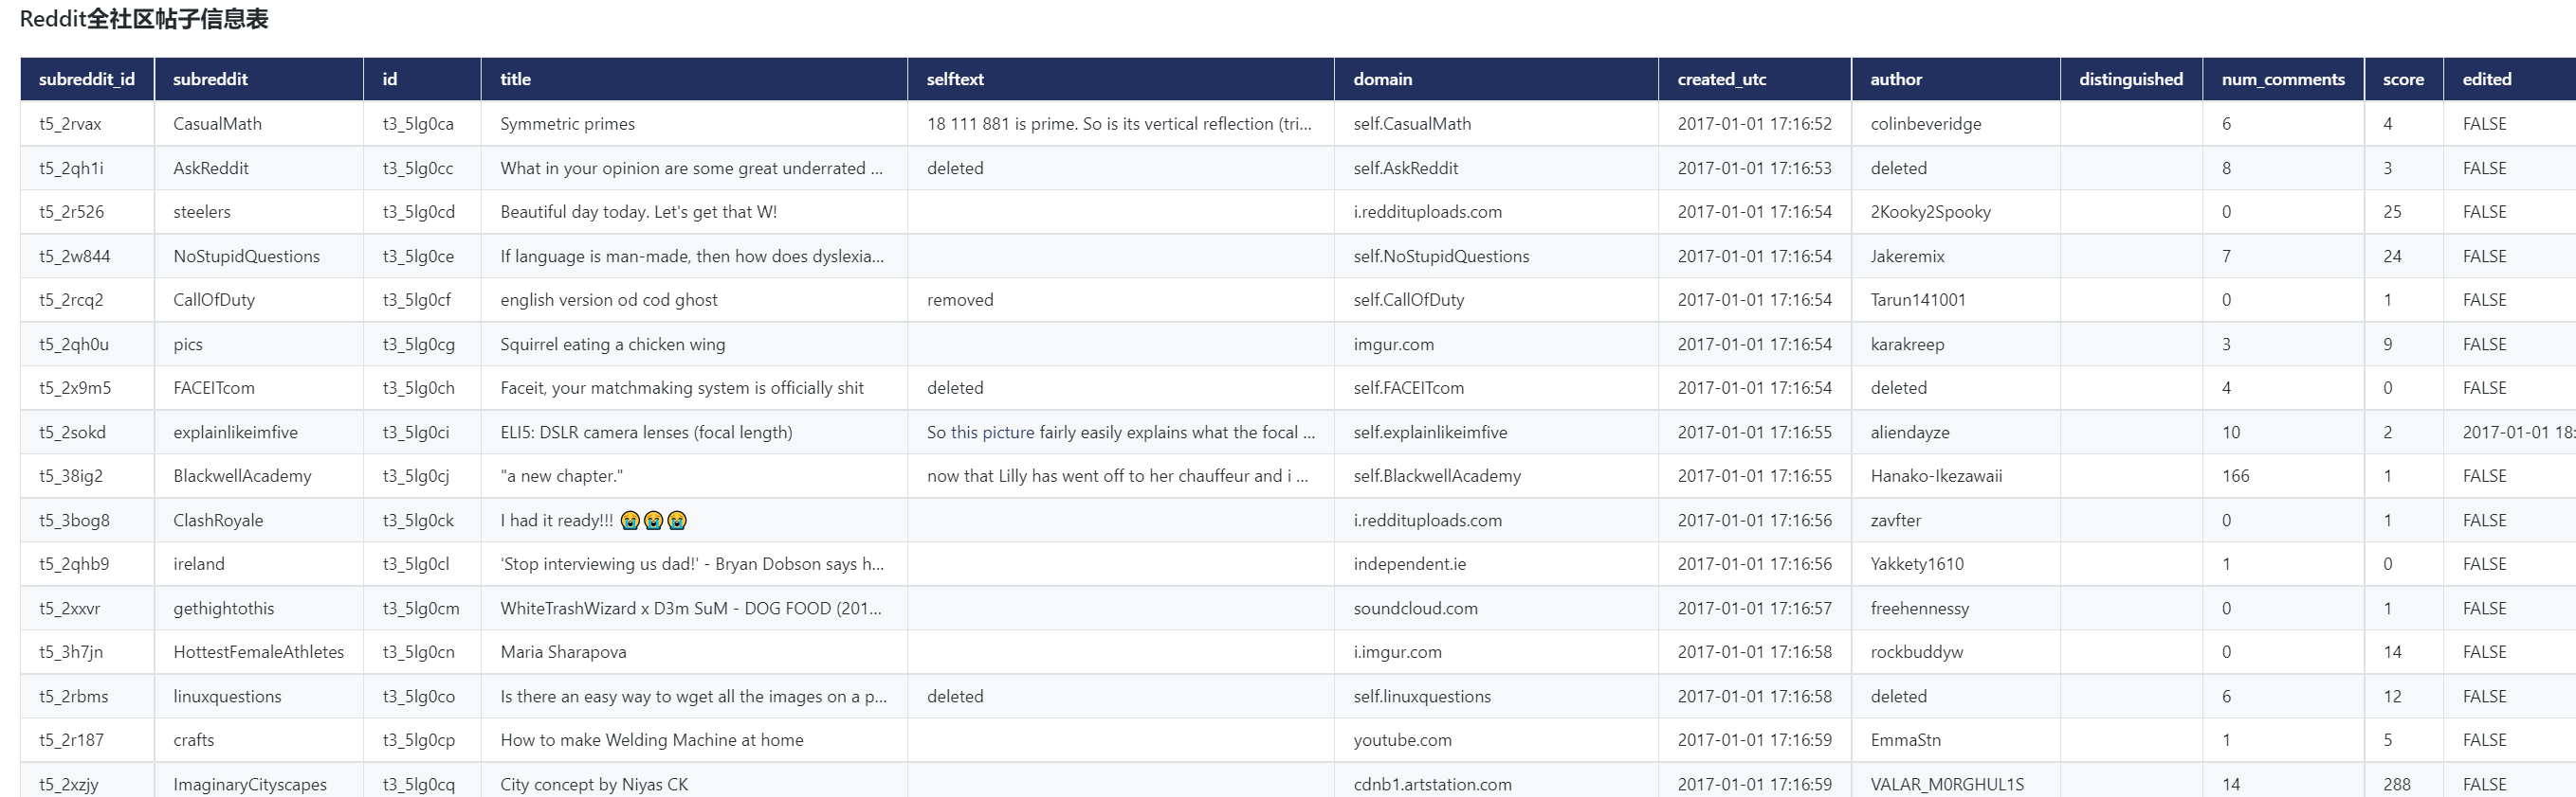Select the domain cell independent.ie
Viewport: 2576px width, 797px height.
(x=1497, y=564)
